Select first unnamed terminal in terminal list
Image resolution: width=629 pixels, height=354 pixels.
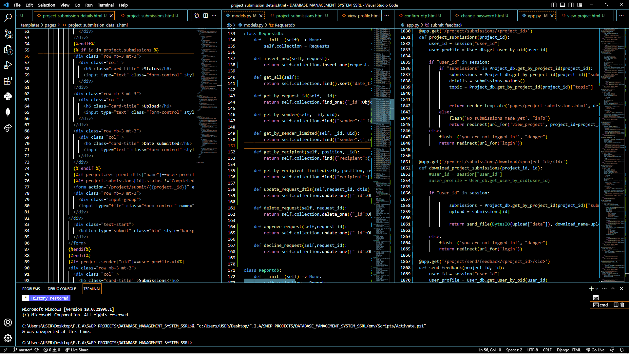click(x=596, y=298)
